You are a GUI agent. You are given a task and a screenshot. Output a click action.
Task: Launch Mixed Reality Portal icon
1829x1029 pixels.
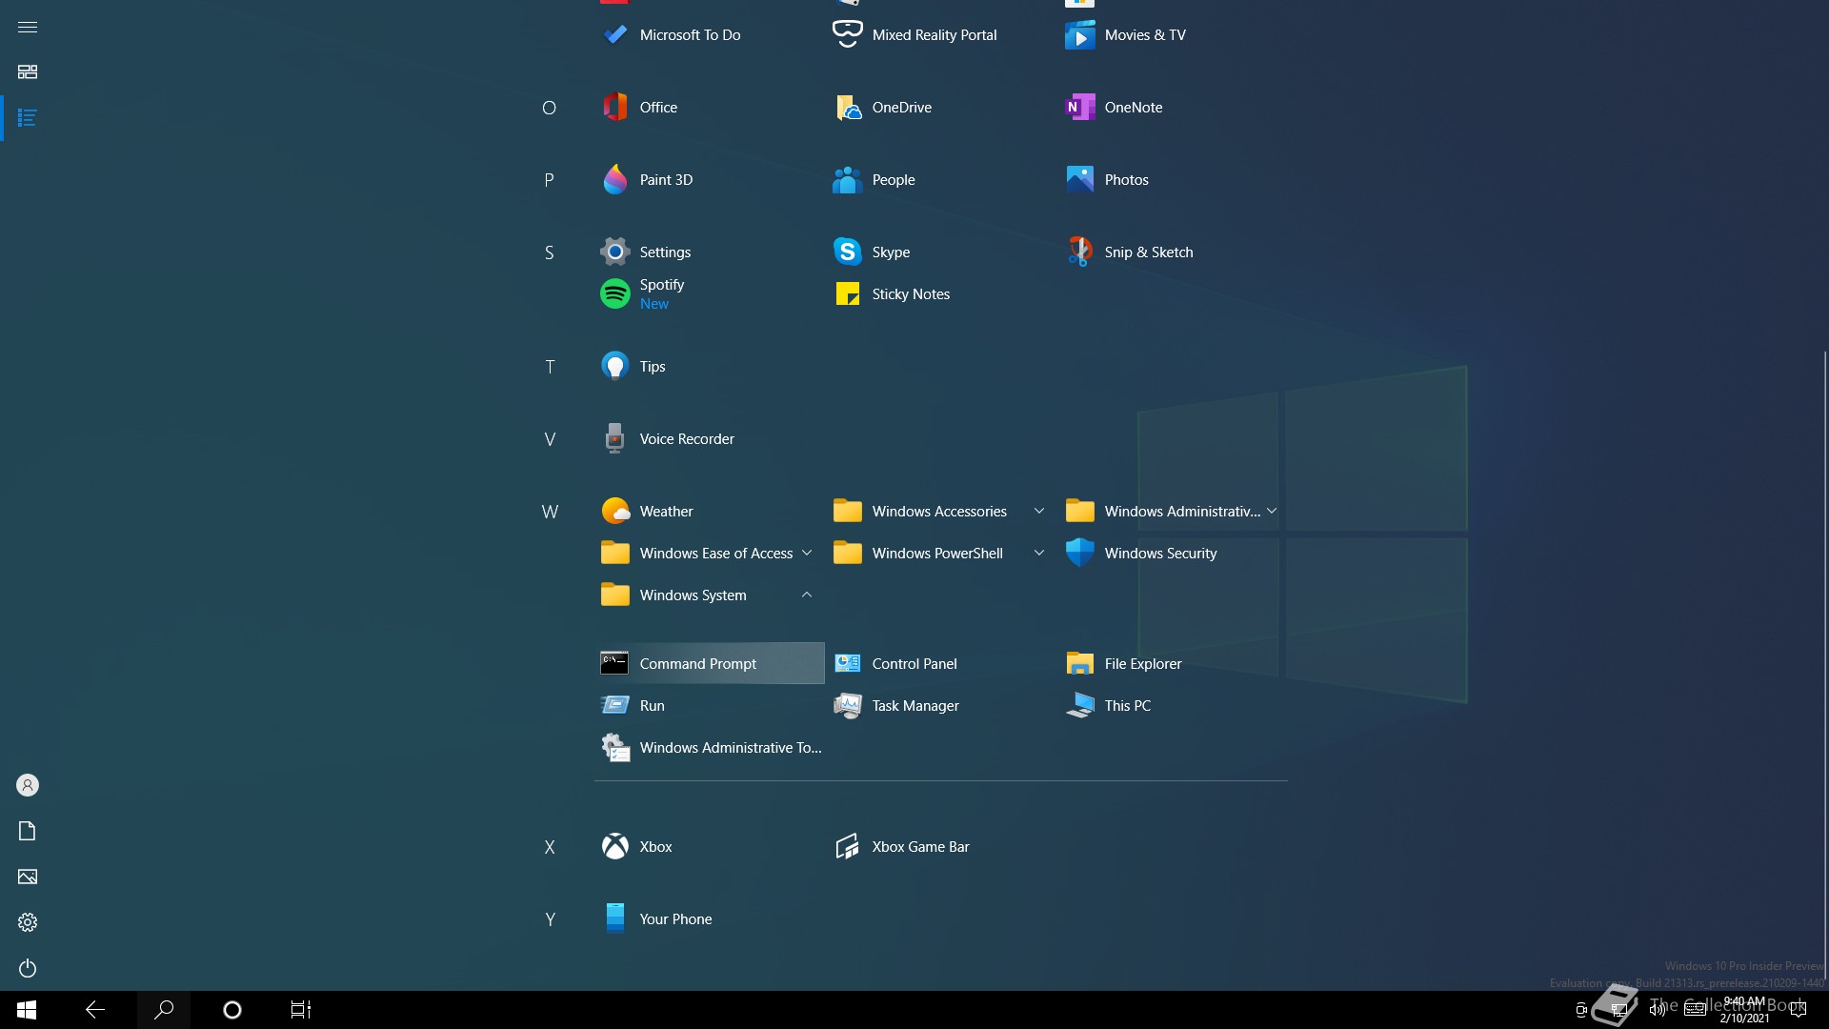(848, 35)
